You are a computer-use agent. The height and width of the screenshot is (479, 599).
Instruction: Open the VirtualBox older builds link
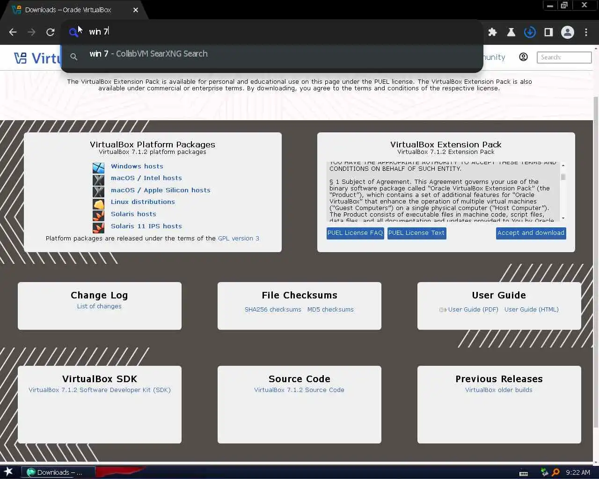[x=499, y=390]
